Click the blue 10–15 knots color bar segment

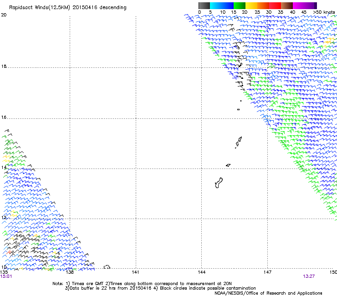228,5
